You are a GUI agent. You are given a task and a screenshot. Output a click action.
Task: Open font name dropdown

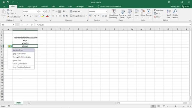point(37,11)
